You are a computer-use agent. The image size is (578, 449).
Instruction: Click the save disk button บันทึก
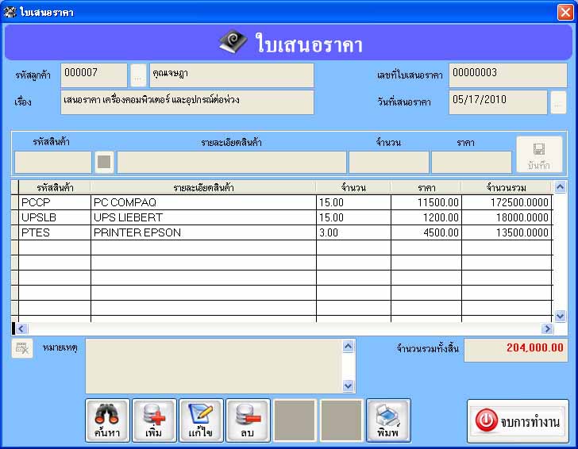[x=539, y=155]
